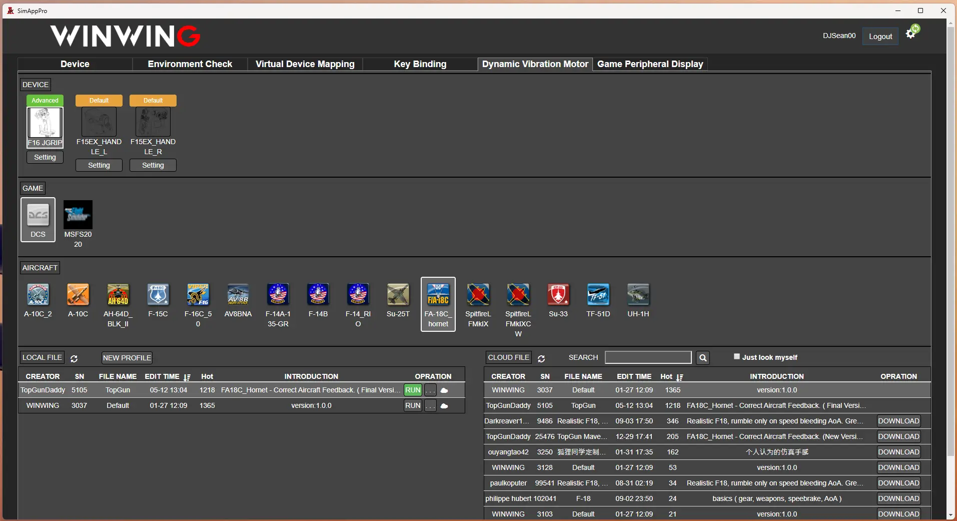This screenshot has width=957, height=521.
Task: Download paulkoputer Realistic F18 profile
Action: pos(898,483)
